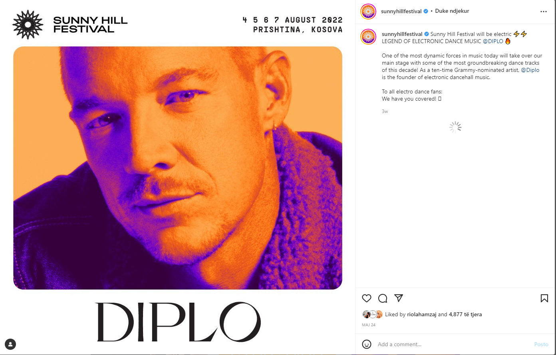The image size is (556, 355).
Task: Click the sunnyhillfestival username in the caption
Action: (x=402, y=34)
